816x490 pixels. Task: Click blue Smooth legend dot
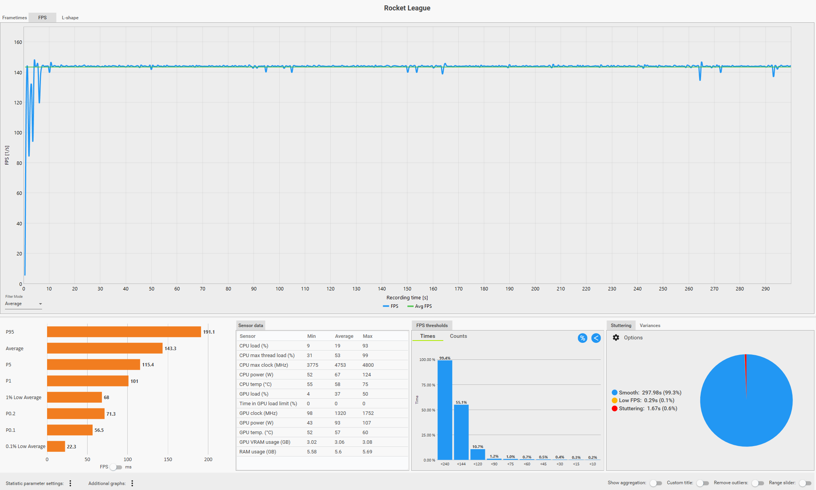coord(614,393)
